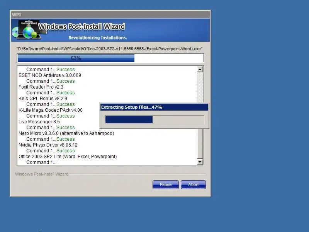Click the scrollbar up arrow in log
Viewport: 309px width, 232px height.
(x=200, y=69)
